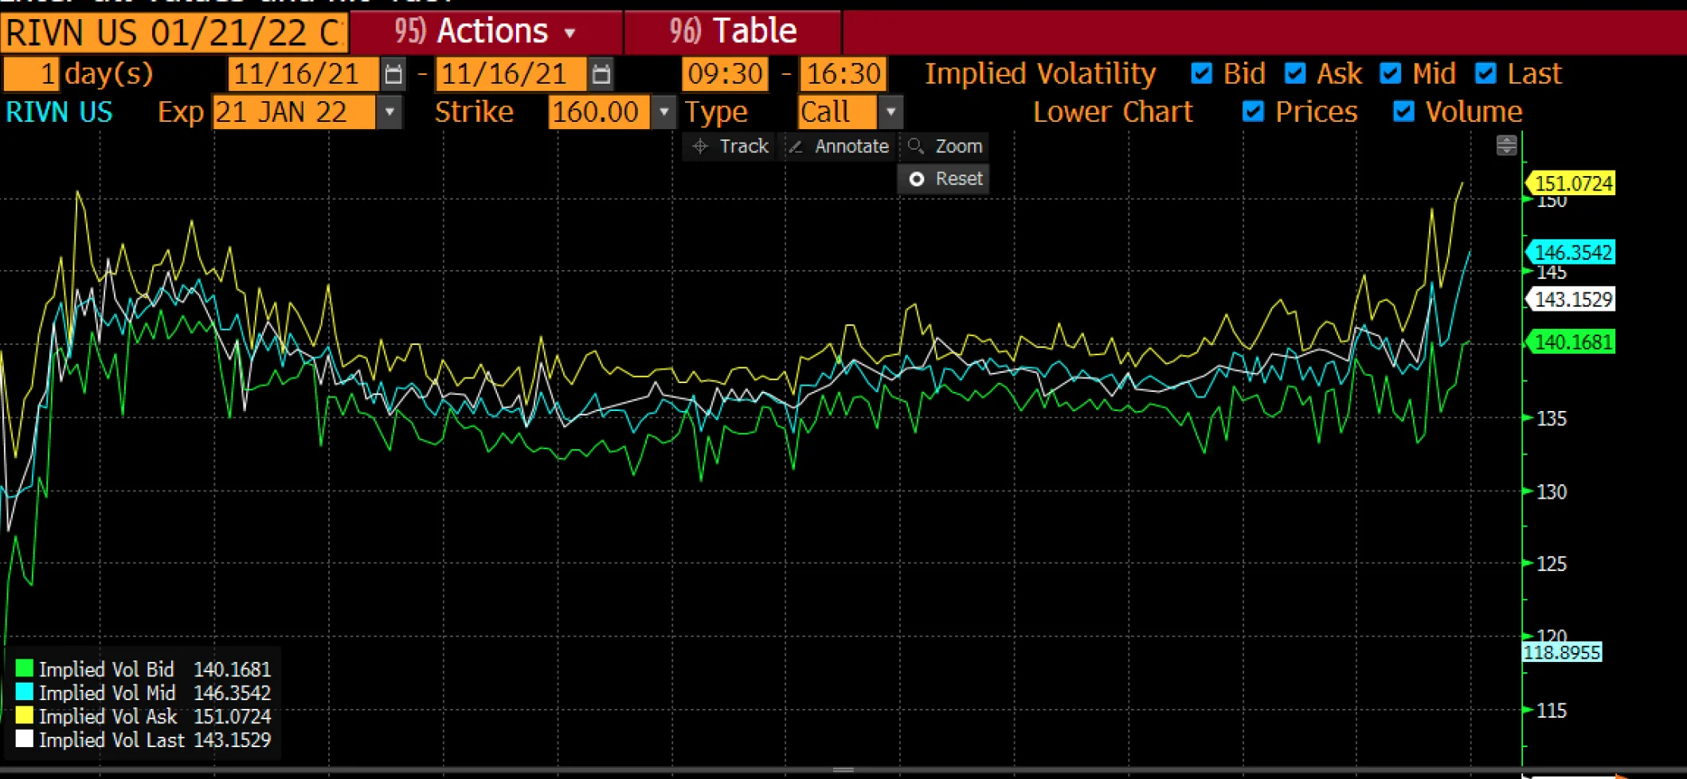This screenshot has height=779, width=1687.
Task: Click the 21 JAN 22 expiry field
Action: coord(294,112)
